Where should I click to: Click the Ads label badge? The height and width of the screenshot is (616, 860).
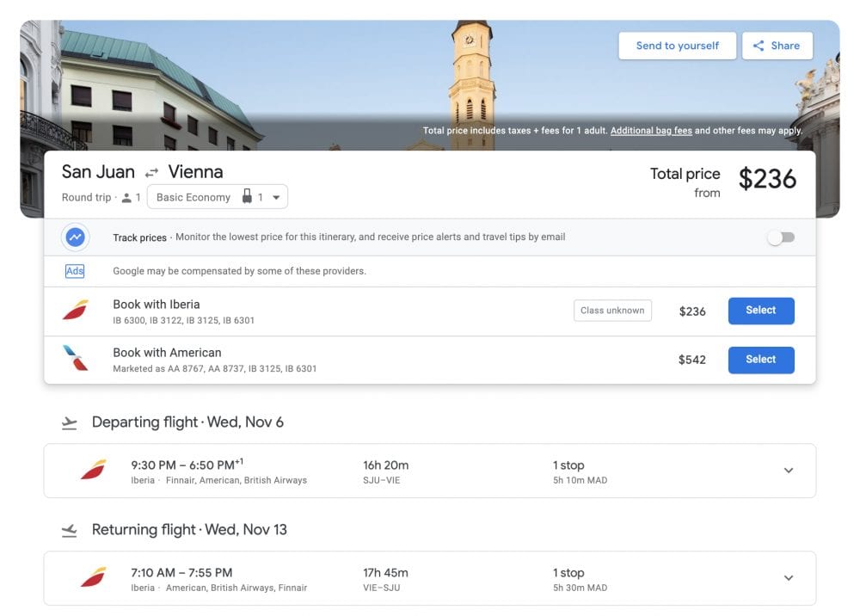click(75, 271)
